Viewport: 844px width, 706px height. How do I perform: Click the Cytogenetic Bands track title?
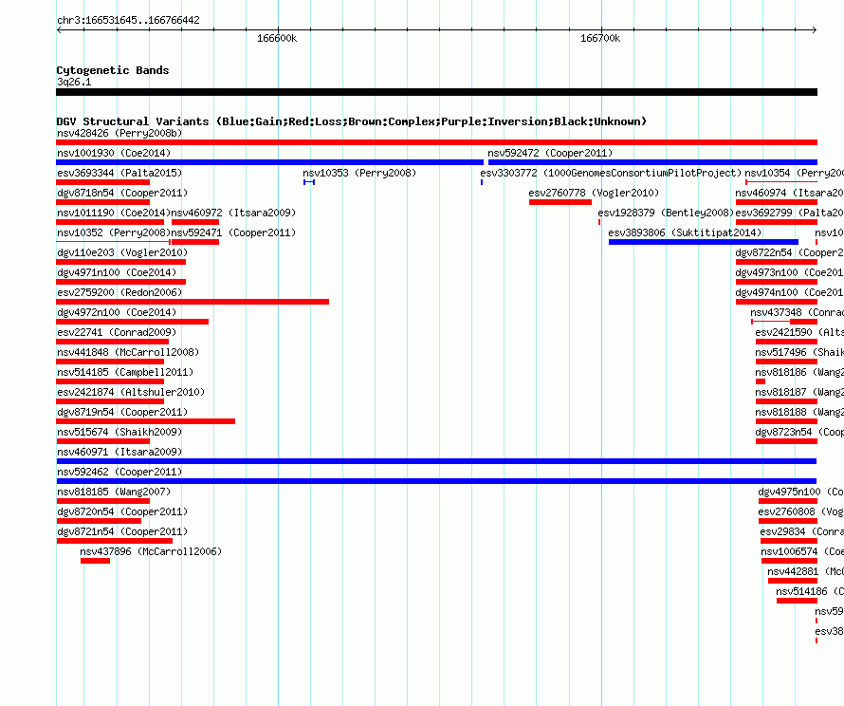click(113, 70)
